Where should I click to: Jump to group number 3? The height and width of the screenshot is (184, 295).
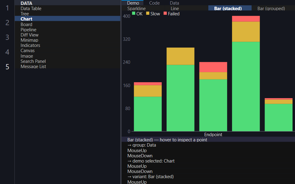pos(7,37)
